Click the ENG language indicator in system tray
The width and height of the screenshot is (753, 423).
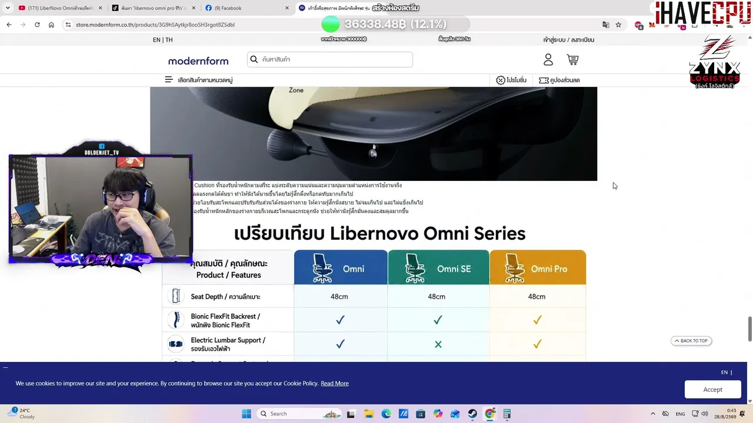pyautogui.click(x=680, y=414)
